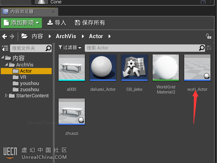This screenshot has height=163, width=217.
Task: Select the wuti_Actor asset thumbnail
Action: pos(197,68)
